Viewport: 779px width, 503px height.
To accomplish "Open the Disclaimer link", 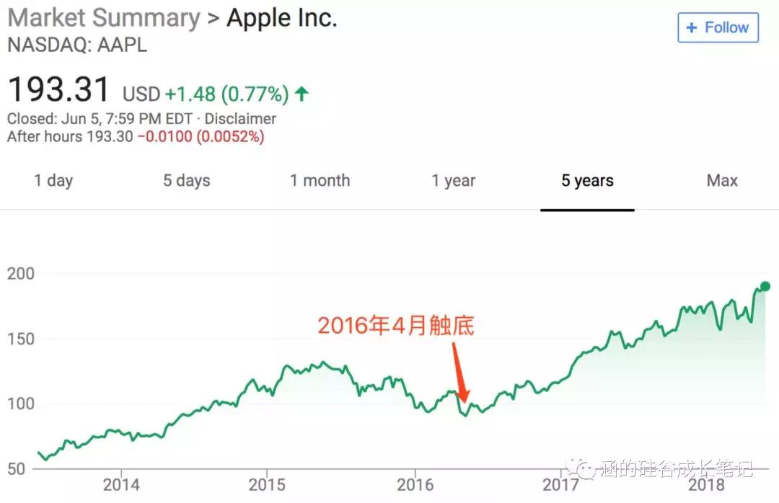I will click(240, 119).
